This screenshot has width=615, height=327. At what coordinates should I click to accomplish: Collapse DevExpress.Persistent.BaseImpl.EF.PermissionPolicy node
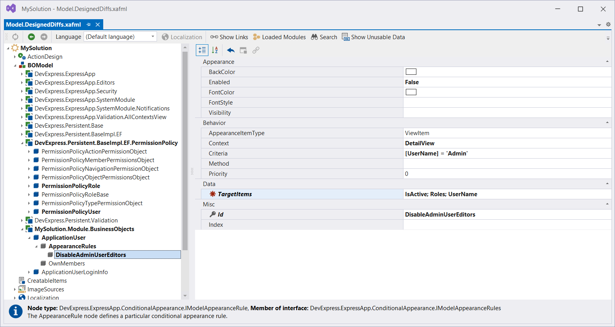point(22,143)
